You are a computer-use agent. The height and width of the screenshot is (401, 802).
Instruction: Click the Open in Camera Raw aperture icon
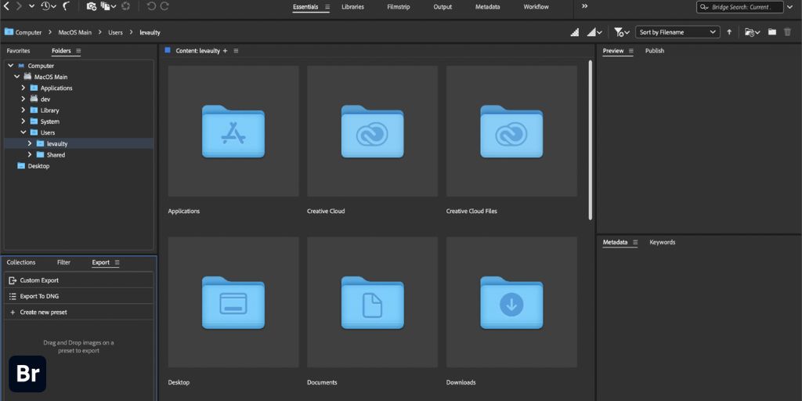[125, 6]
